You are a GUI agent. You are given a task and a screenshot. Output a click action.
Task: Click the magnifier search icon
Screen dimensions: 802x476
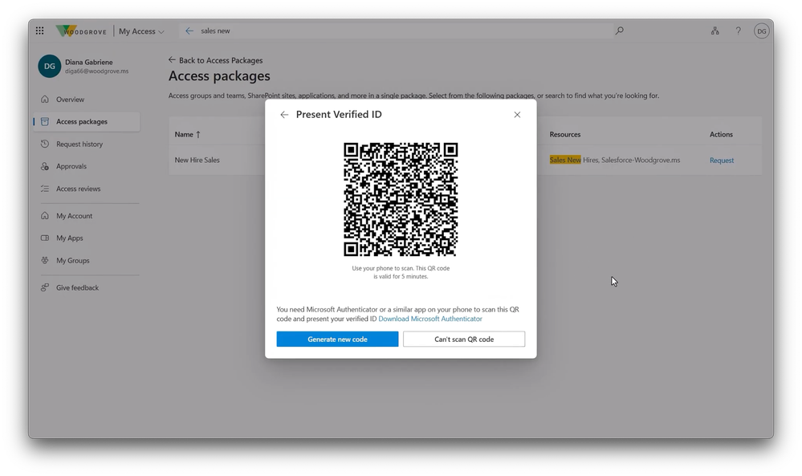point(620,31)
